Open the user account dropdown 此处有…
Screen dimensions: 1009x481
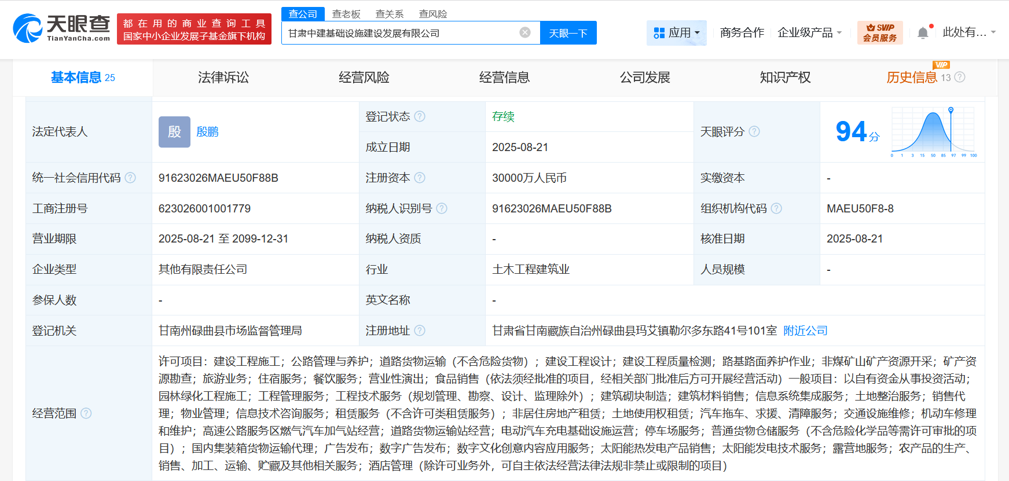pos(968,32)
